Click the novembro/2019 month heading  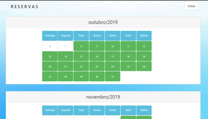coord(103,97)
